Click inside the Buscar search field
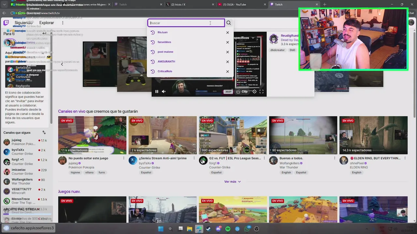Image resolution: width=417 pixels, height=234 pixels. tap(186, 23)
